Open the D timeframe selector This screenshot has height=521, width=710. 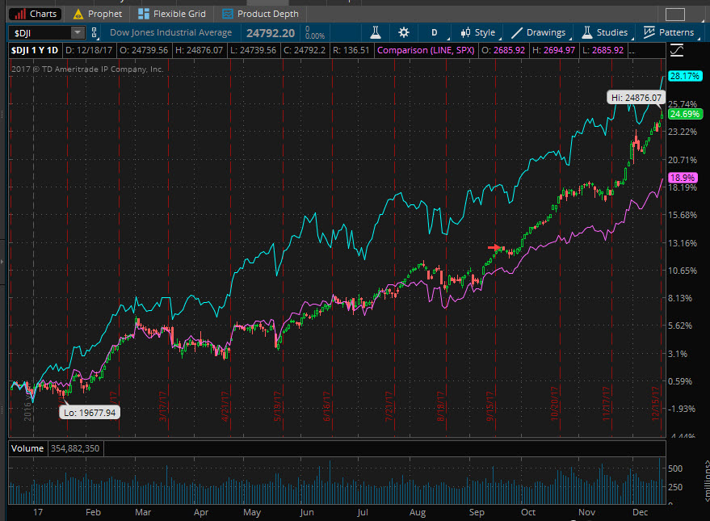(x=435, y=32)
